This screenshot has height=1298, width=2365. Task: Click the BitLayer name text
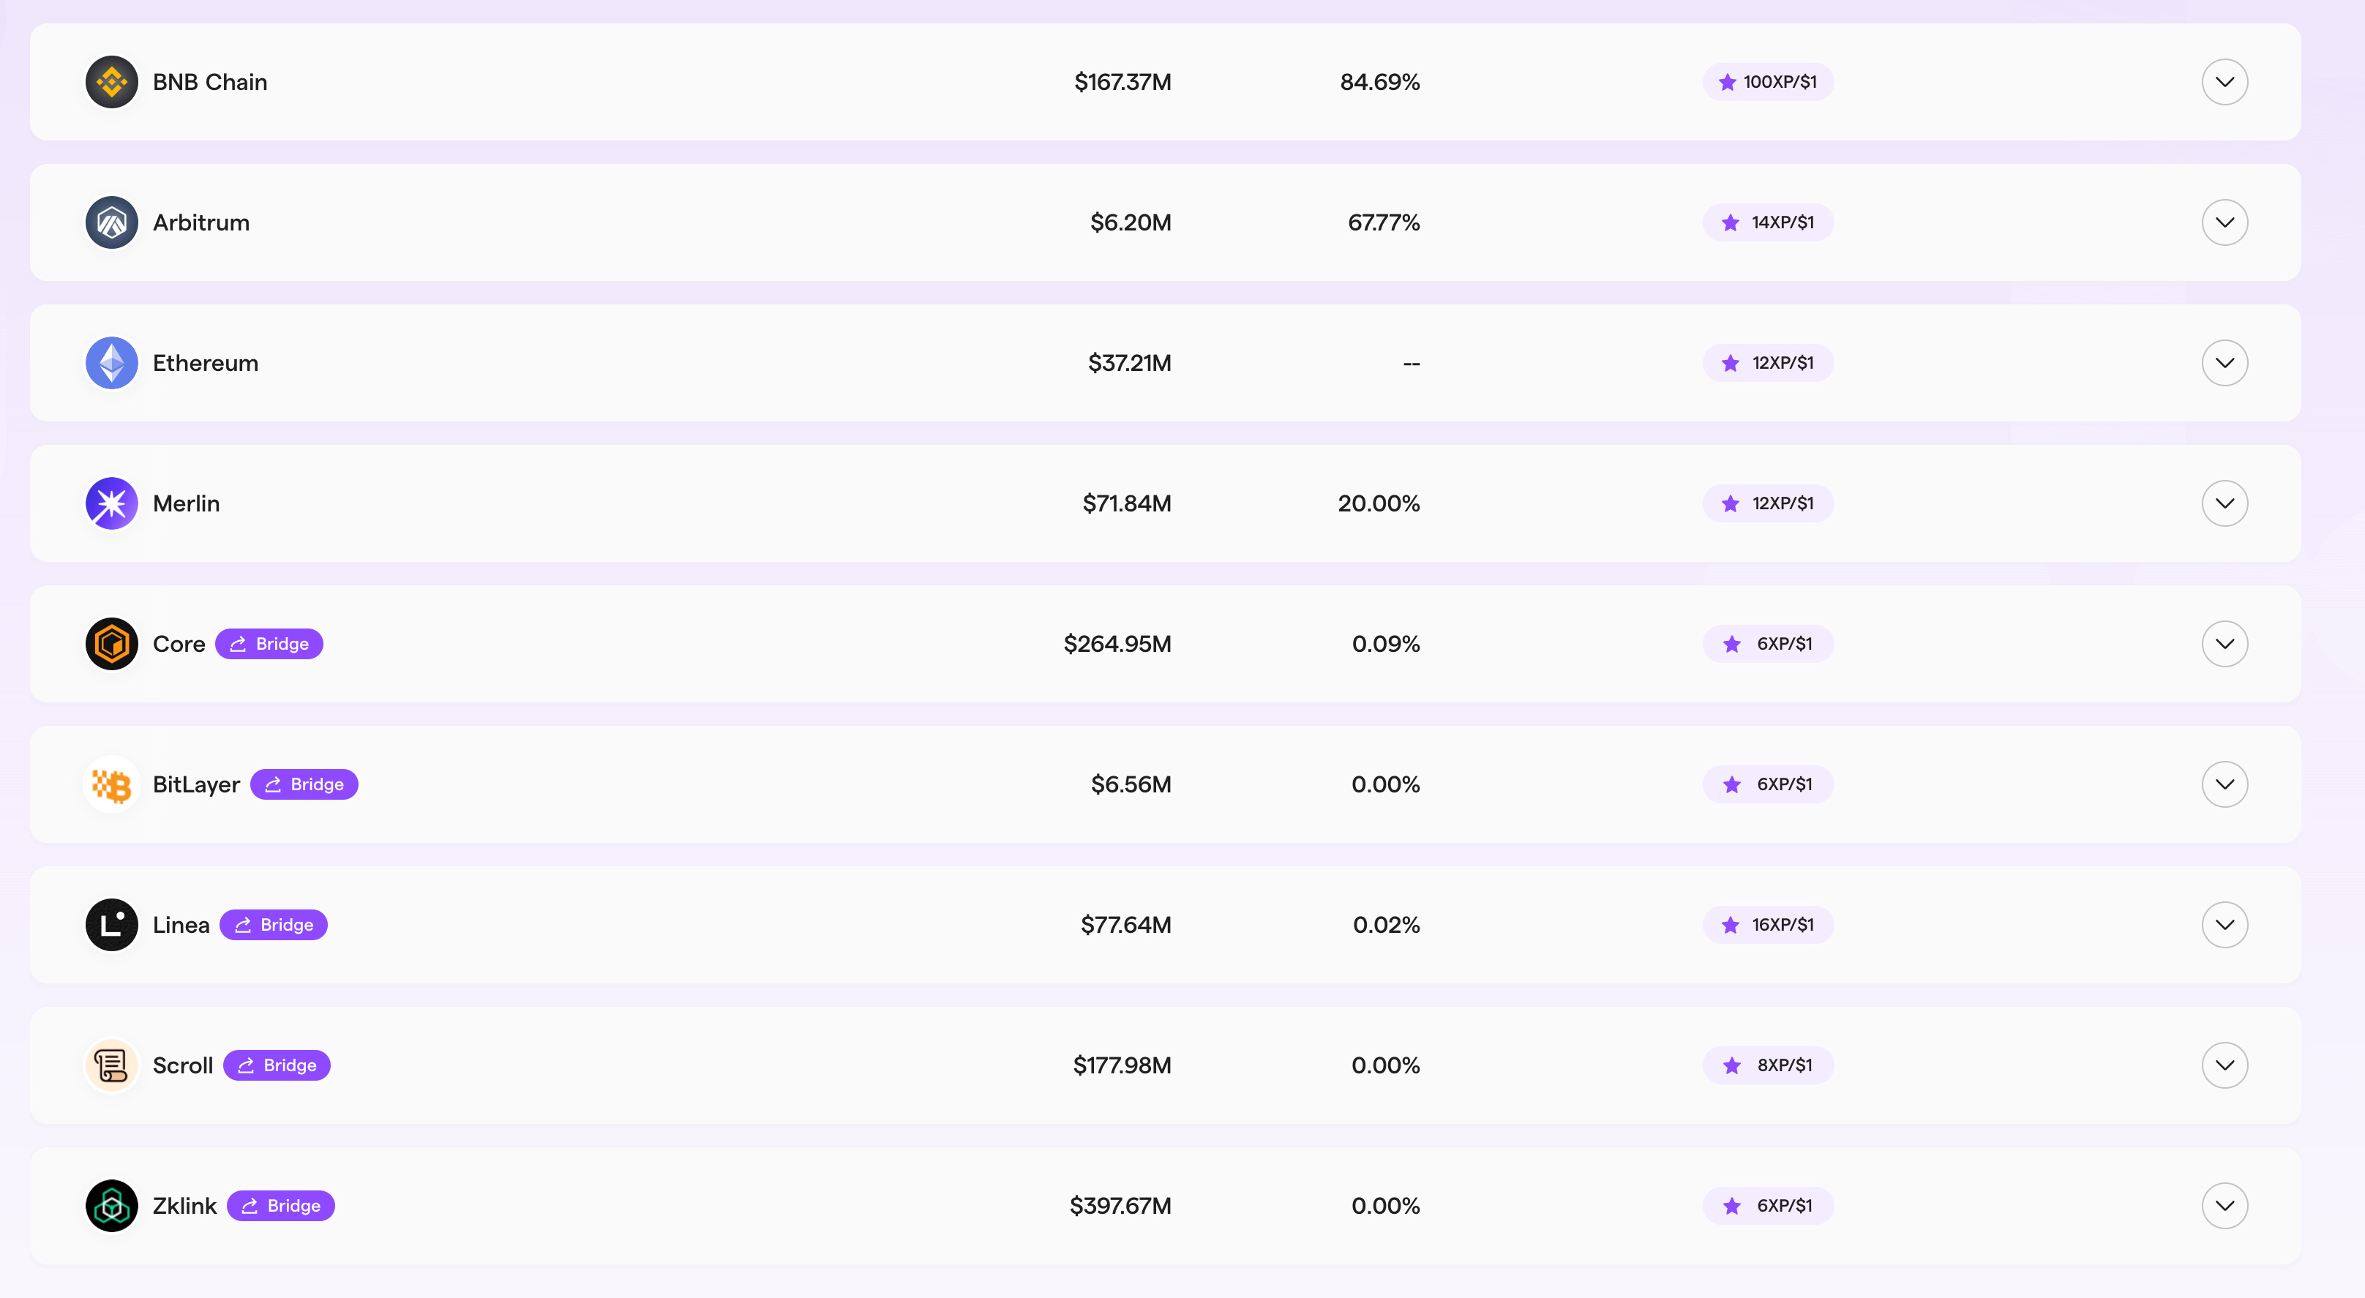pos(196,785)
